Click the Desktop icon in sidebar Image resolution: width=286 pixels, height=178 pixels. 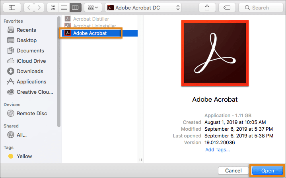(x=11, y=40)
